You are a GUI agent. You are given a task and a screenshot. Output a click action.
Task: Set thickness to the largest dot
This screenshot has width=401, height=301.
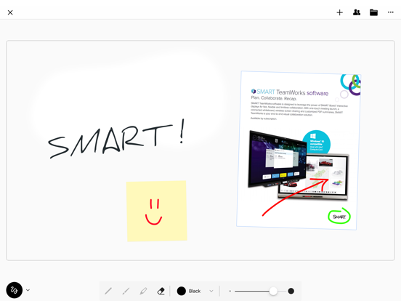(x=291, y=291)
